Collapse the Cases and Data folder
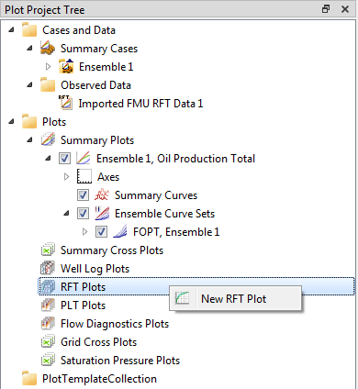 pyautogui.click(x=12, y=30)
